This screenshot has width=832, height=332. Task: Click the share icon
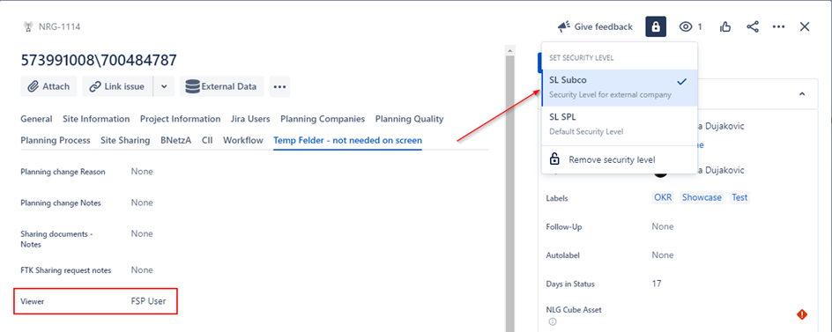point(753,26)
